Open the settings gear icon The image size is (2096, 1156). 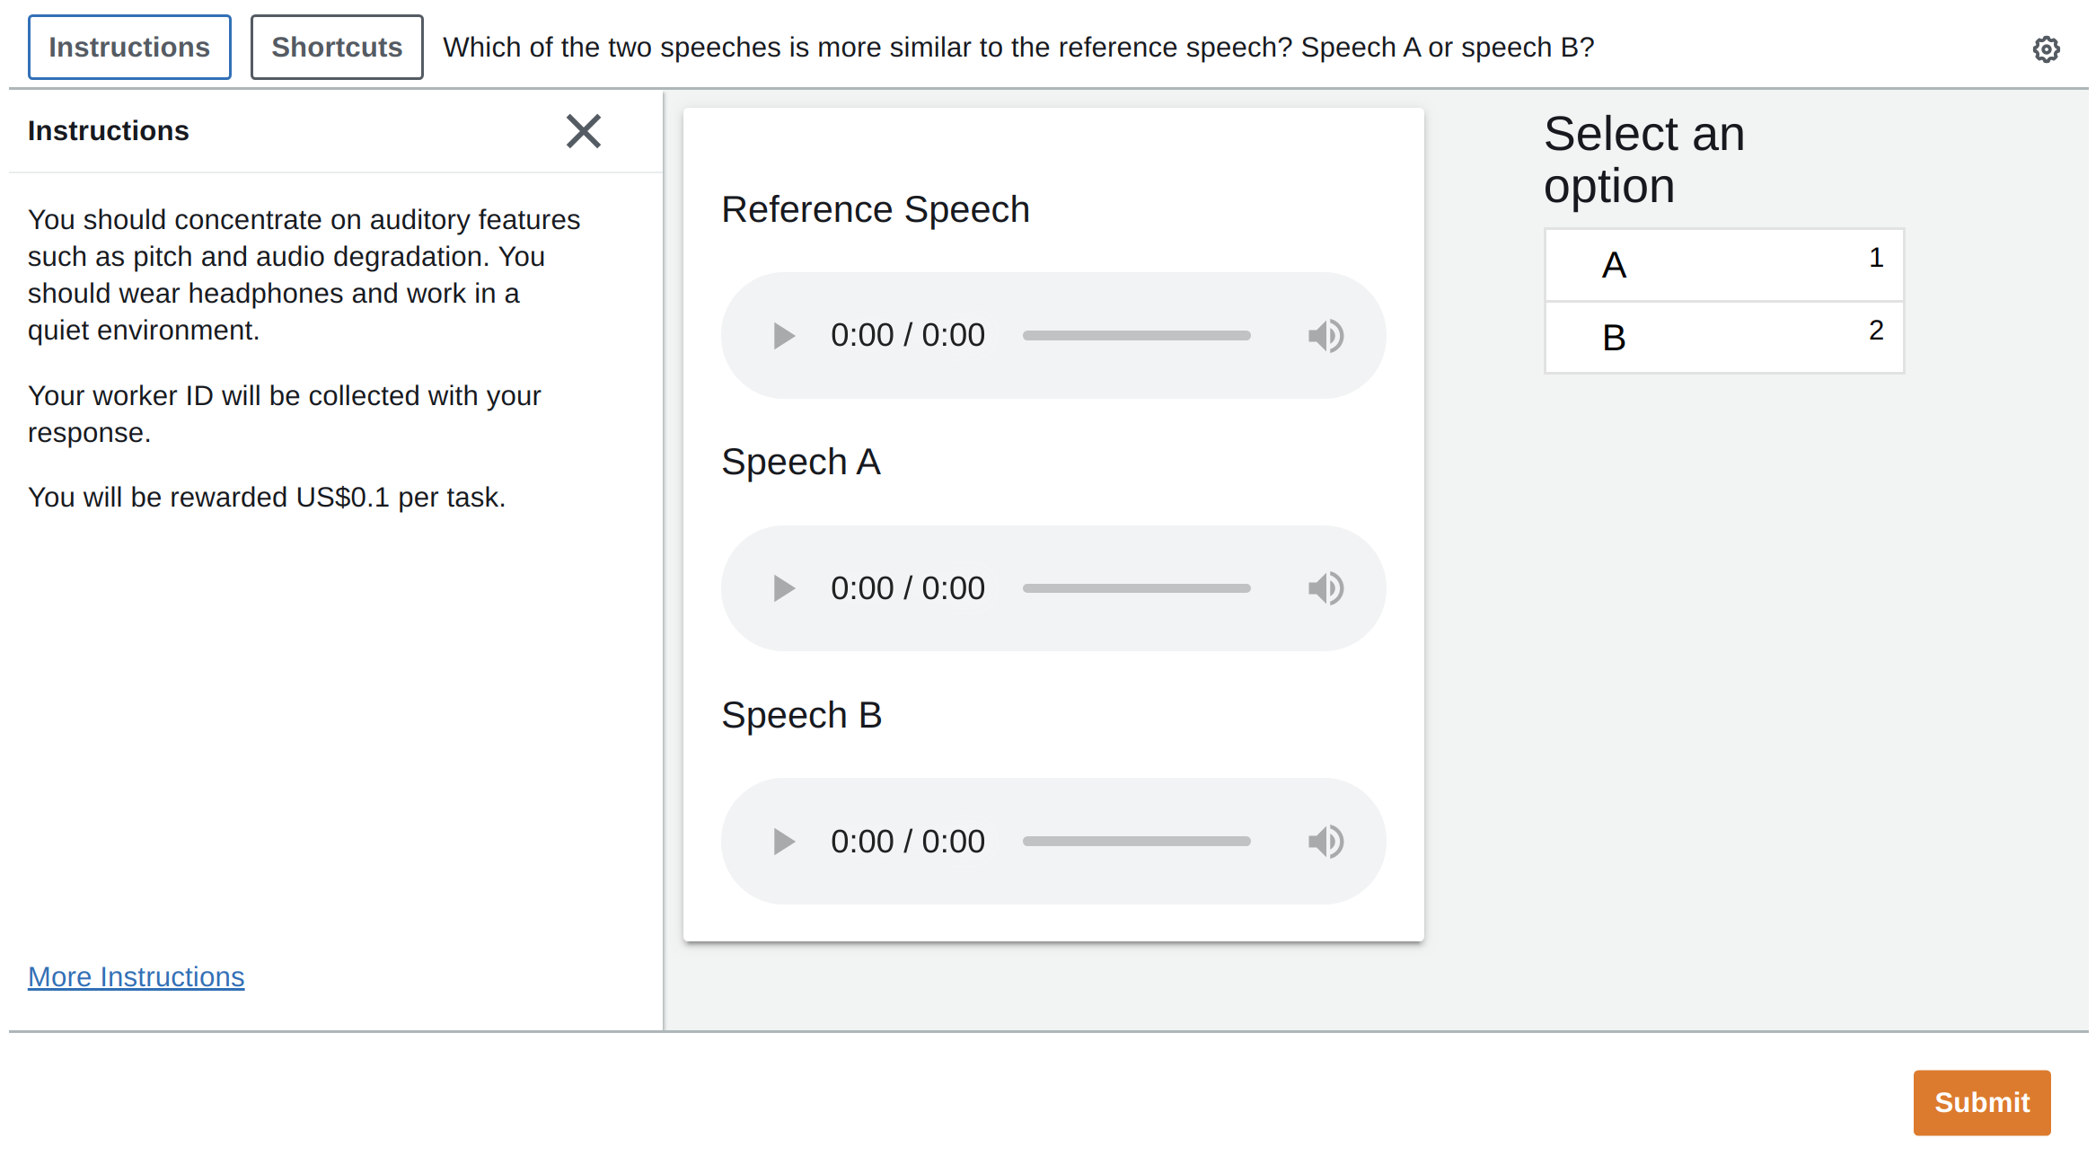[x=2046, y=49]
